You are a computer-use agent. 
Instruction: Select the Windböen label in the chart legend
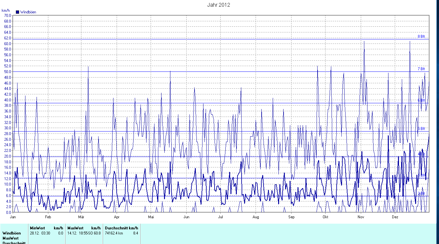click(x=28, y=12)
